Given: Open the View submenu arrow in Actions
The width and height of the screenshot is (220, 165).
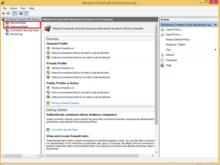Looking at the screenshot, I should [215, 50].
